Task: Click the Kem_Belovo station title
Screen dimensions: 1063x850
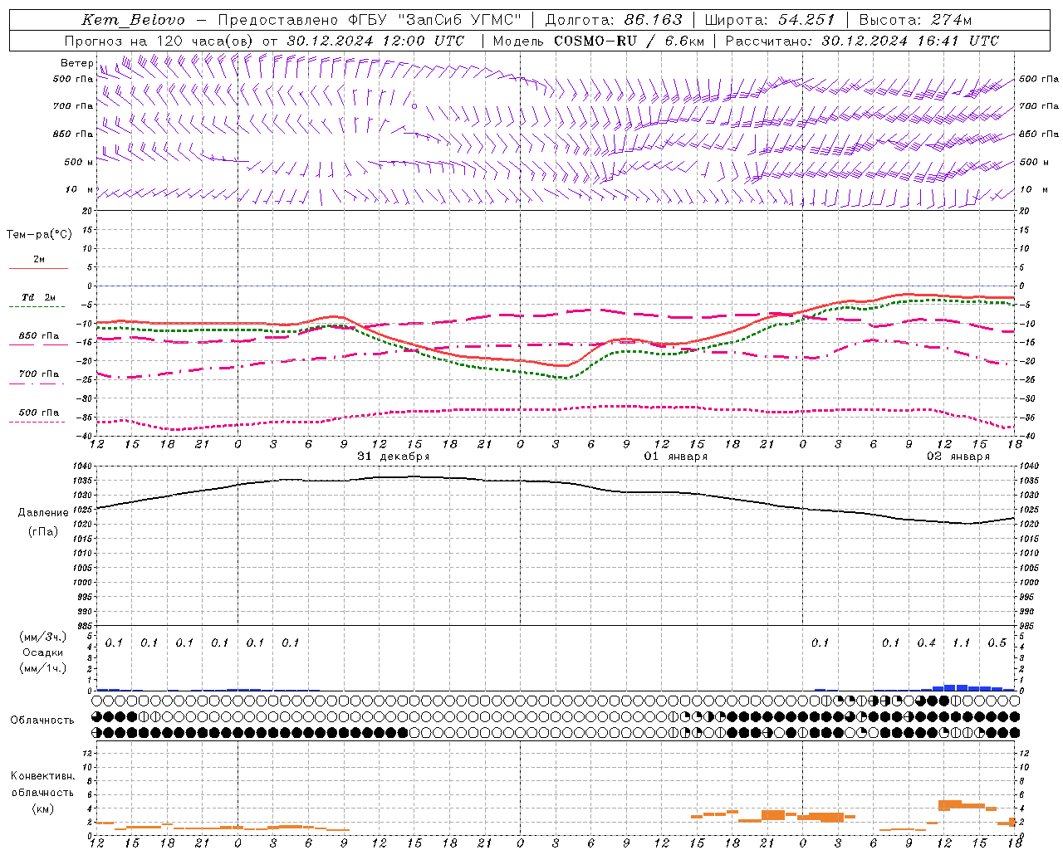Action: pos(134,20)
